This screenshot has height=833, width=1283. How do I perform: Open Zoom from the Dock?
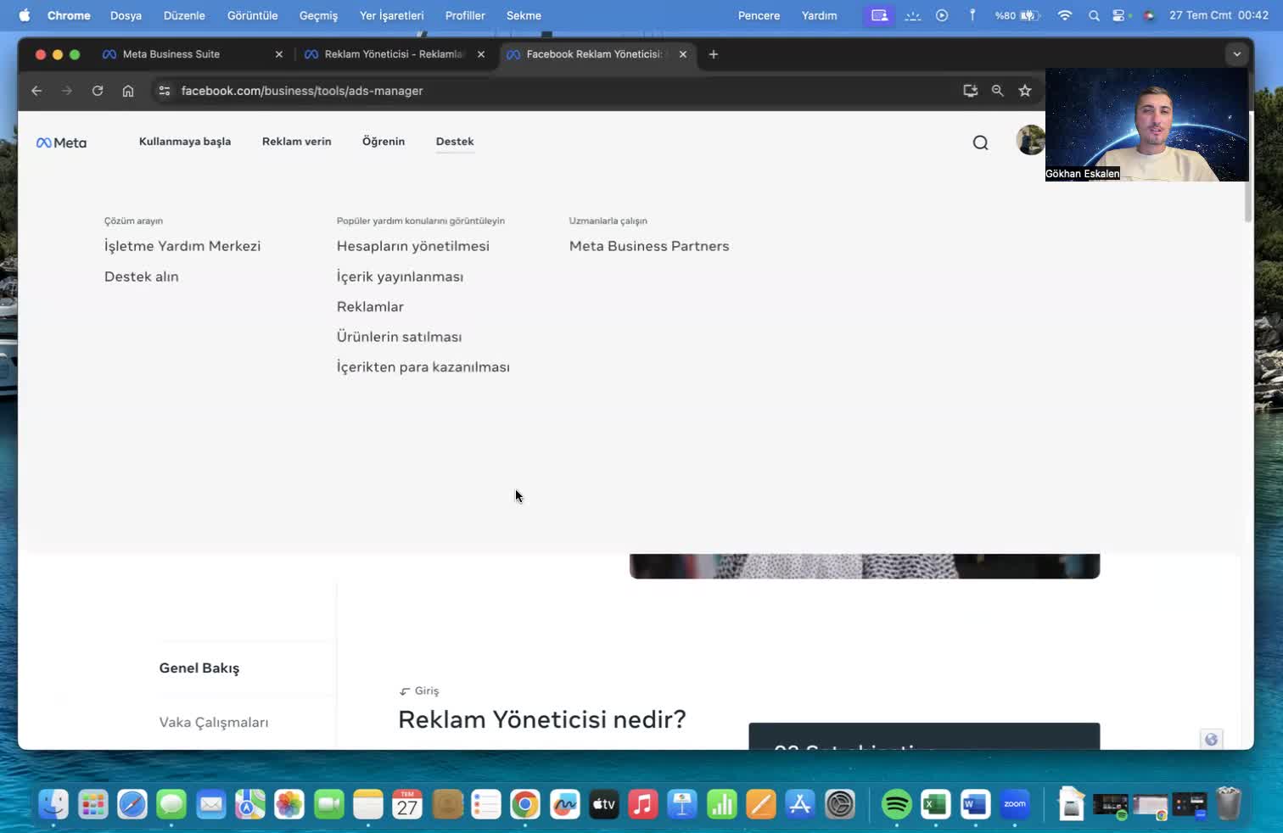point(1015,804)
